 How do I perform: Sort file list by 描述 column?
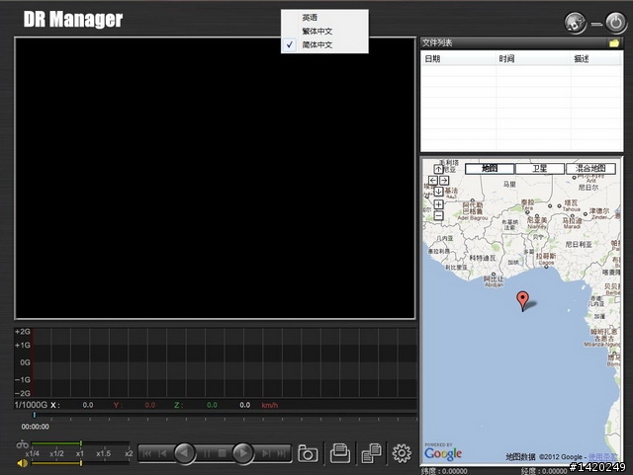[595, 59]
